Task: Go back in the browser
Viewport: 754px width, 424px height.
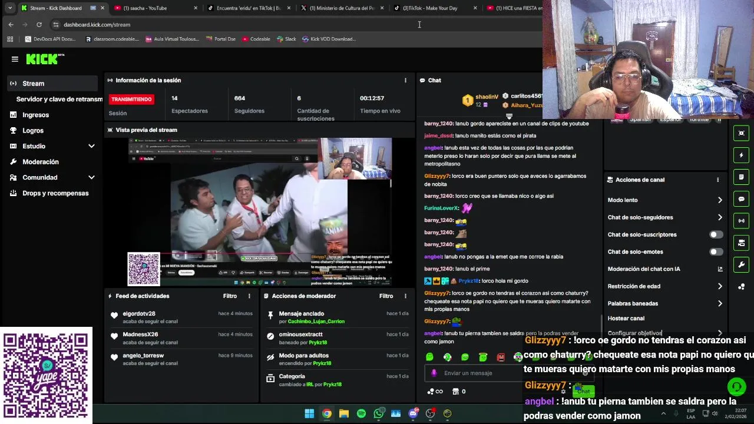Action: 11,25
